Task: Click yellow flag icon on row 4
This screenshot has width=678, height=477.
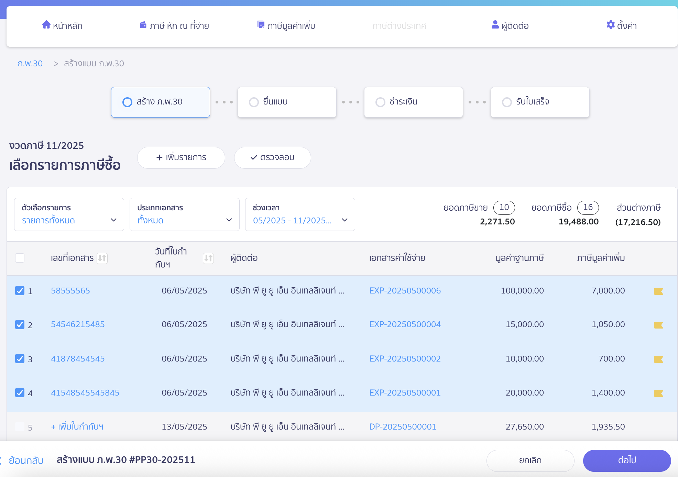Action: (658, 393)
